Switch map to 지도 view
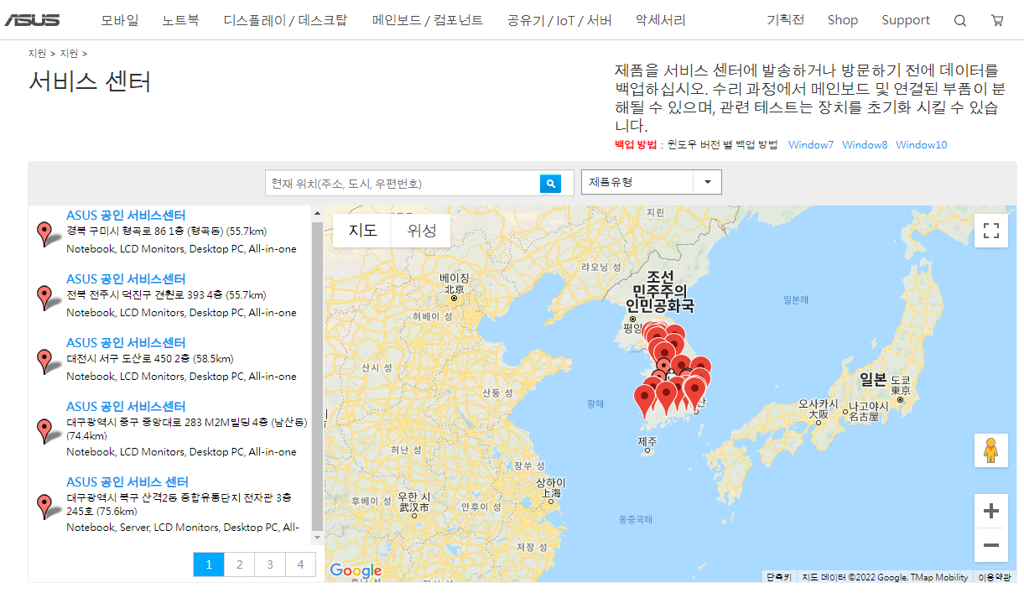The width and height of the screenshot is (1024, 593). pyautogui.click(x=362, y=231)
